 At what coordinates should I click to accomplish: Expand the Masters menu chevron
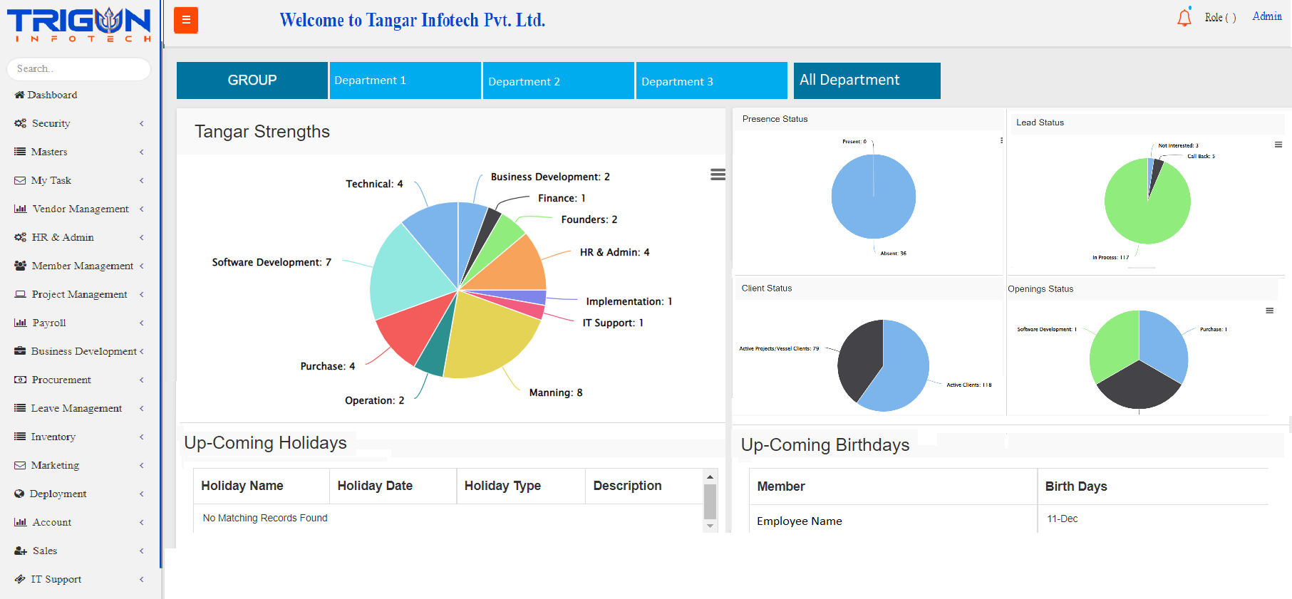[142, 152]
